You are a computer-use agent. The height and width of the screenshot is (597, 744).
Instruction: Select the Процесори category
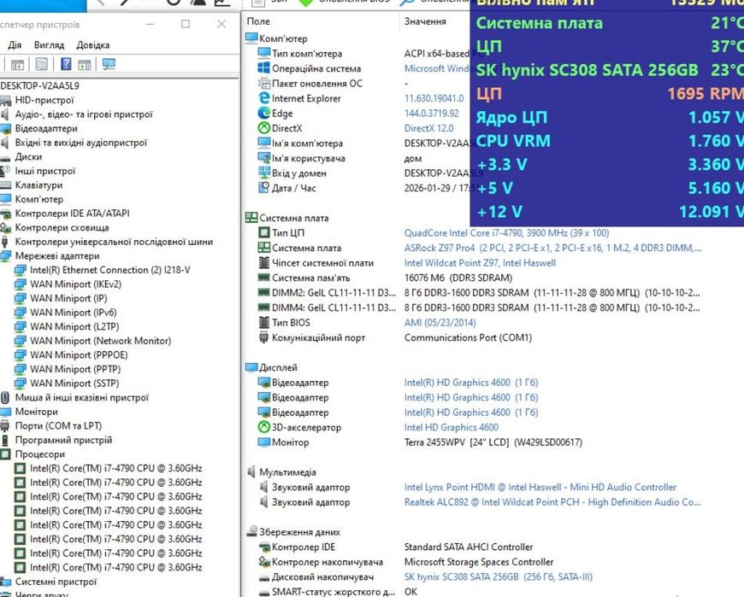40,454
